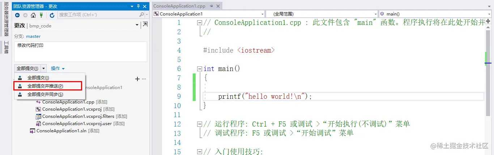The image size is (494, 155).
Task: Select ConsoleApplication1.vcxproj [添加] entry
Action: pyautogui.click(x=78, y=109)
